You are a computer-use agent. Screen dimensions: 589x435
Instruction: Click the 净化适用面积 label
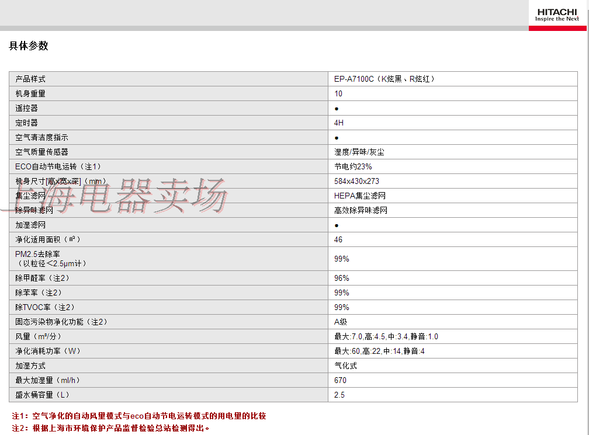click(48, 239)
